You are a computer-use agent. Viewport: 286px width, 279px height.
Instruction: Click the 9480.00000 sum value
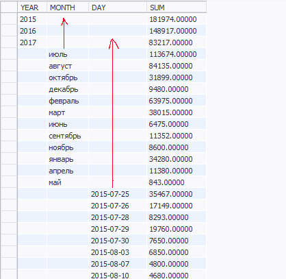click(x=169, y=89)
